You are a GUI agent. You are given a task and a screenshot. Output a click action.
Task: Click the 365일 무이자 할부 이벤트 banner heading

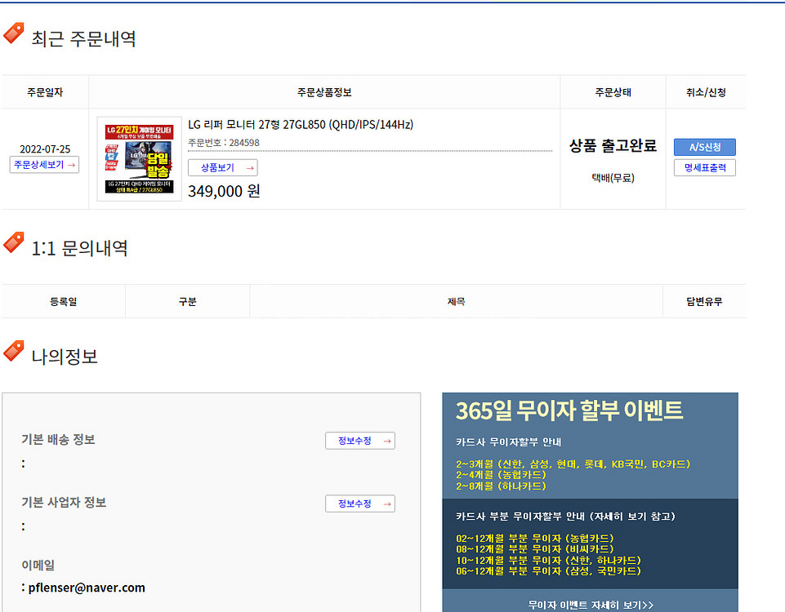point(569,410)
